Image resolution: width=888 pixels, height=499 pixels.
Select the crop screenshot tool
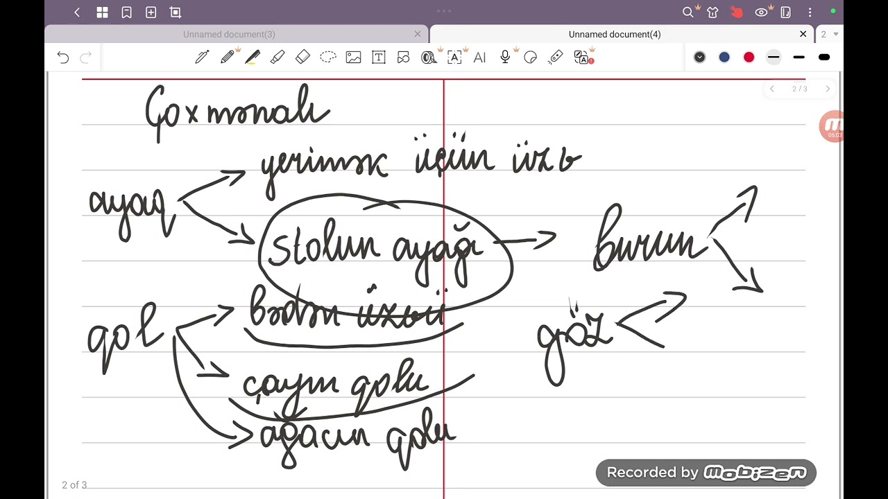click(176, 12)
